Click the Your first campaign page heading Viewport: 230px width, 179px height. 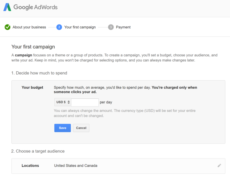tap(33, 47)
